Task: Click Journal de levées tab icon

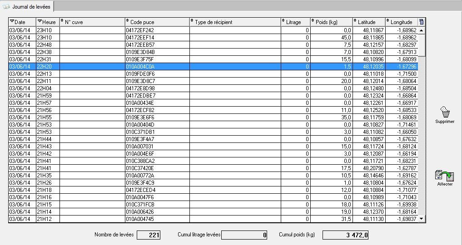Action: click(x=6, y=6)
